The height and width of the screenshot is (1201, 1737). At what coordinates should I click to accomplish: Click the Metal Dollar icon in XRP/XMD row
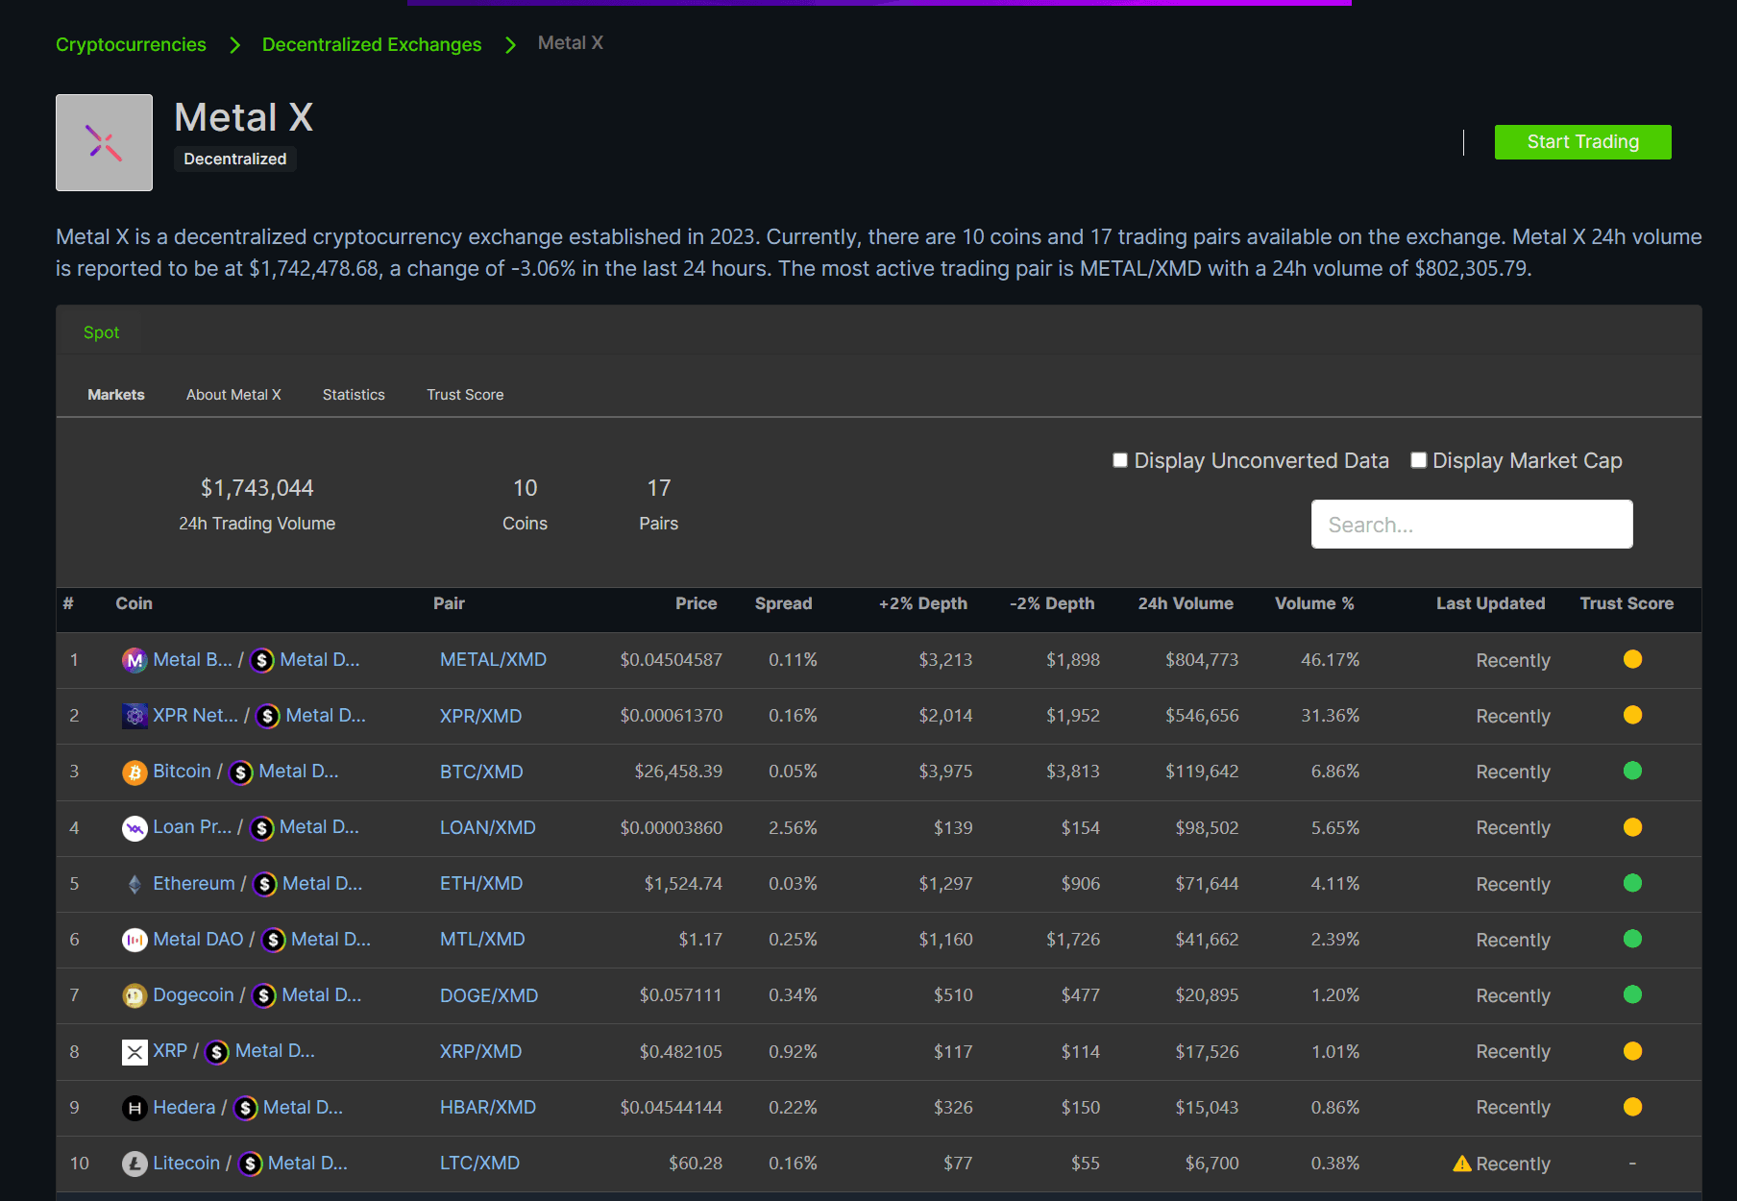(x=217, y=1052)
